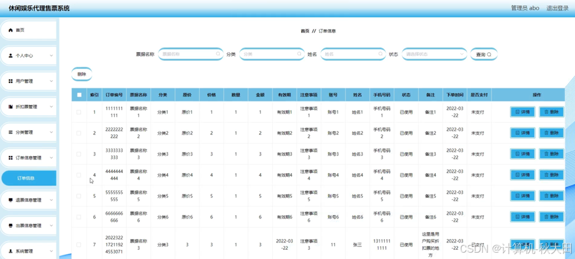
Task: Go to 首页 in sidebar
Action: point(29,30)
